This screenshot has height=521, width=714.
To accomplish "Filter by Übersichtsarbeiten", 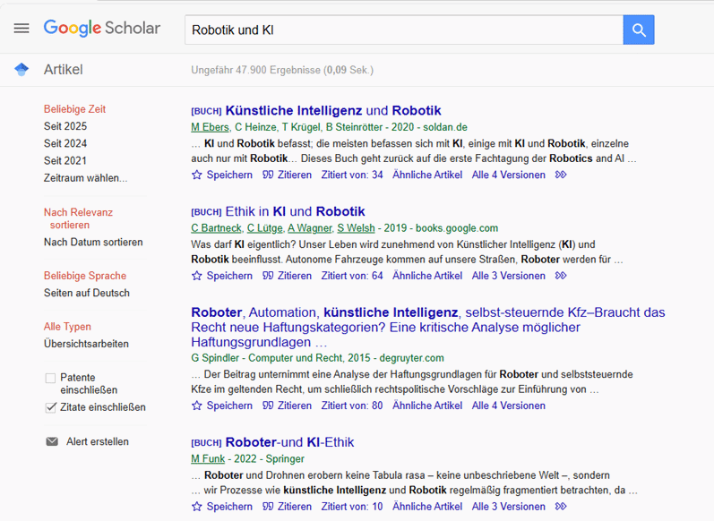I will (x=86, y=344).
